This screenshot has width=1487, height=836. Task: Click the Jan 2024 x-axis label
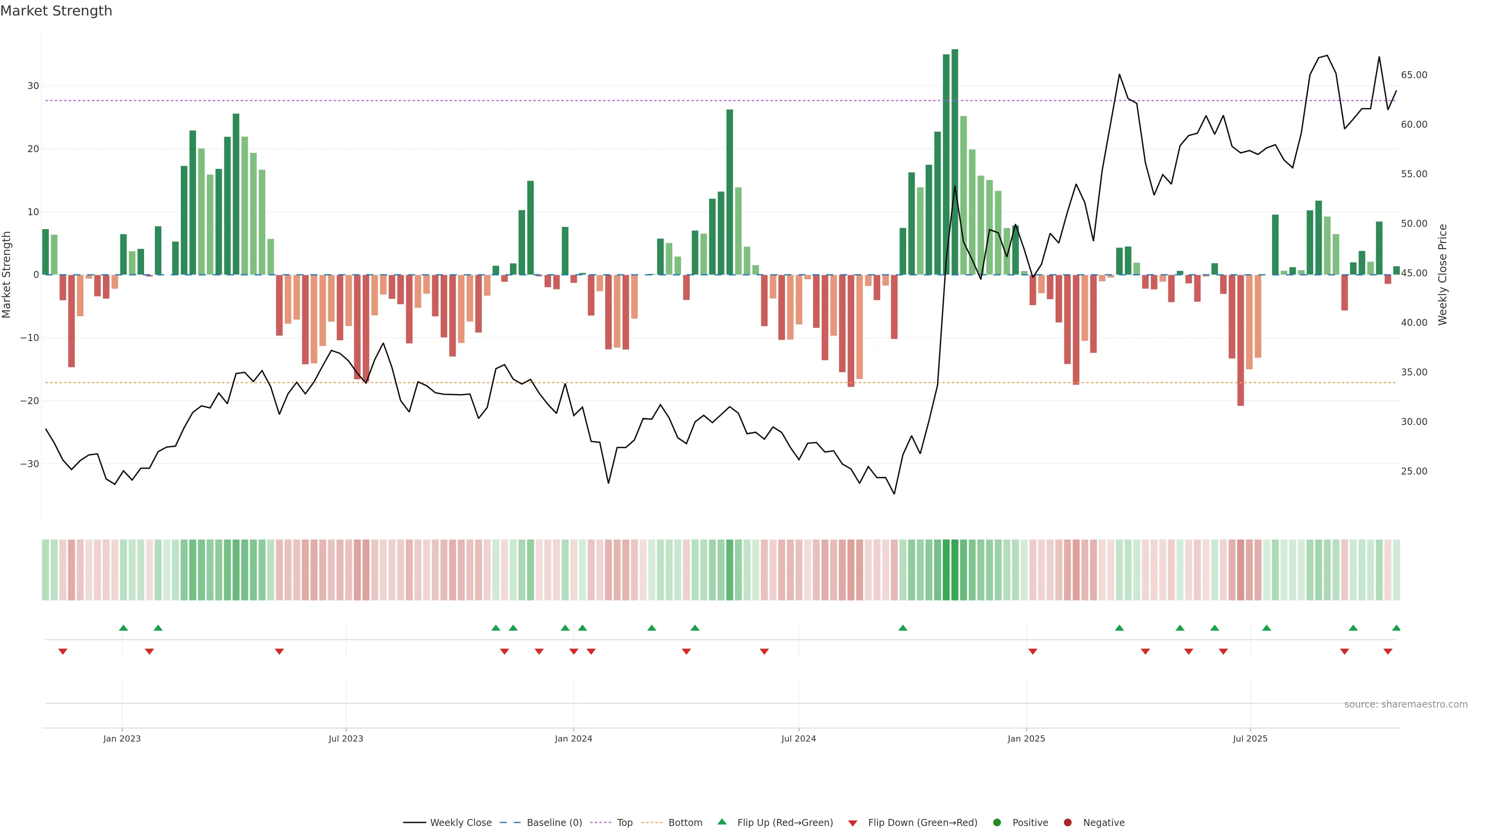[573, 738]
